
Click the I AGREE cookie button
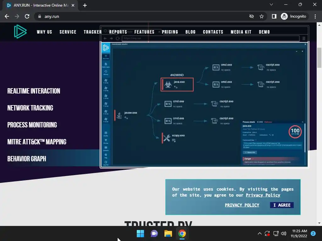point(282,205)
